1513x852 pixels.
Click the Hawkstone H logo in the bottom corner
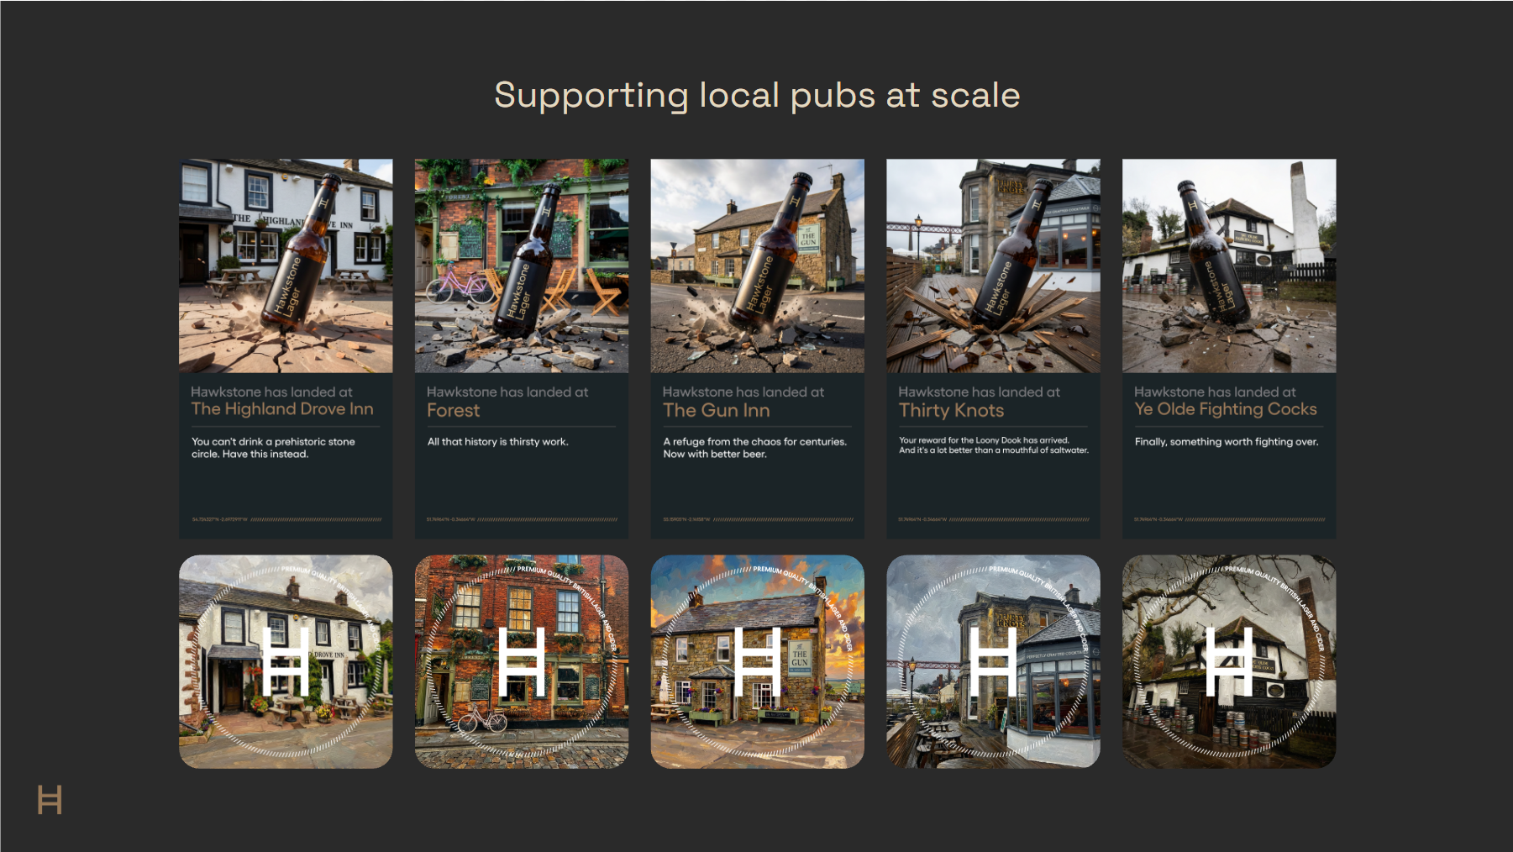(50, 800)
